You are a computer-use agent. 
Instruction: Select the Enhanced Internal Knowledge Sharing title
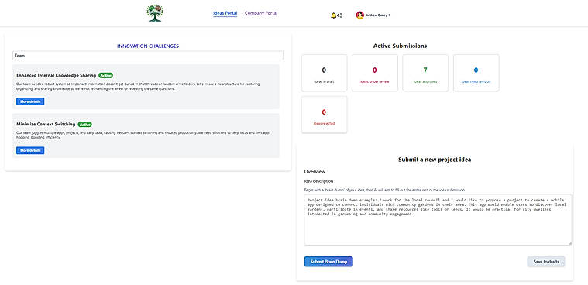[x=57, y=75]
